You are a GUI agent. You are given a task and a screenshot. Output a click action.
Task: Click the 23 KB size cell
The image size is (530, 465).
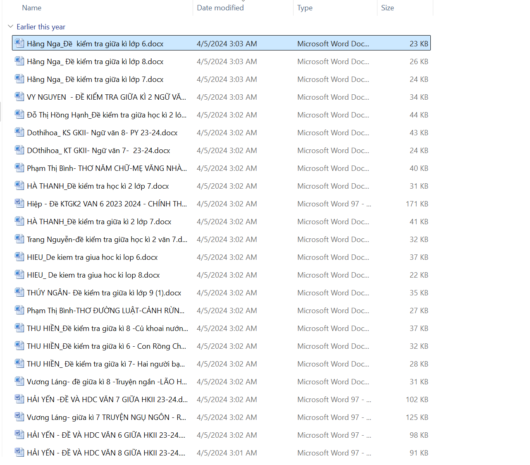419,44
